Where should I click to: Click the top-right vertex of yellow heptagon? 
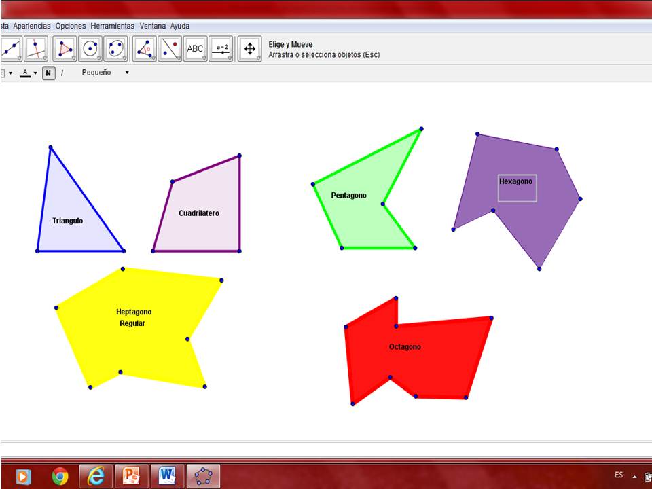[x=221, y=280]
